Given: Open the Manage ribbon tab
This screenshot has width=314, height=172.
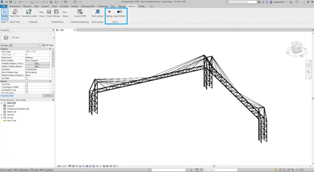Looking at the screenshot, I should pyautogui.click(x=121, y=6).
